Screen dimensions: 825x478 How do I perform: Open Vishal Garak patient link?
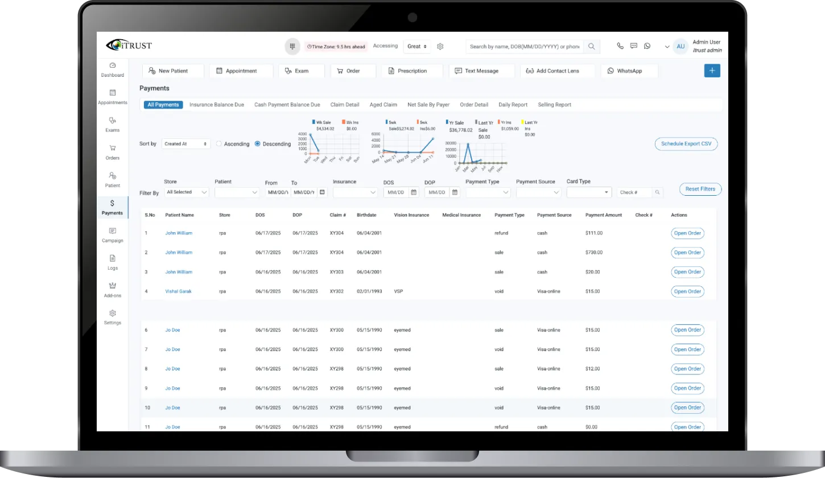179,291
